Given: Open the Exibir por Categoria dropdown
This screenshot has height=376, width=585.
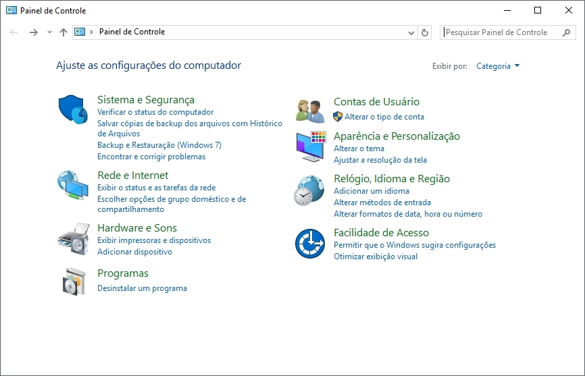Looking at the screenshot, I should [498, 66].
